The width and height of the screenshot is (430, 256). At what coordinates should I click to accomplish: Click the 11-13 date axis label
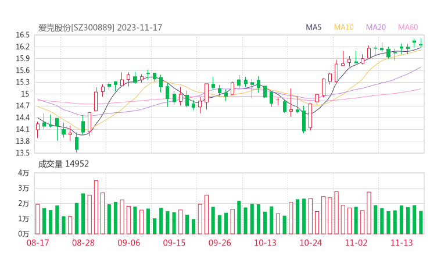[x=402, y=243]
